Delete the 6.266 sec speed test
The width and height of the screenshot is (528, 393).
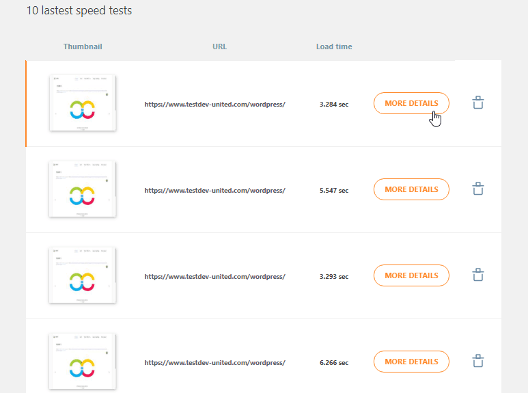[478, 362]
